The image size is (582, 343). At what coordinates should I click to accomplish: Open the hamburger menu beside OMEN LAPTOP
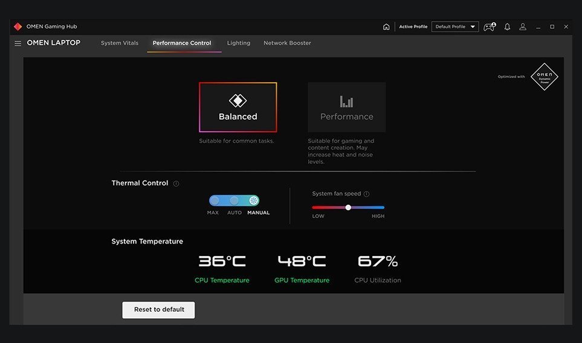click(18, 43)
